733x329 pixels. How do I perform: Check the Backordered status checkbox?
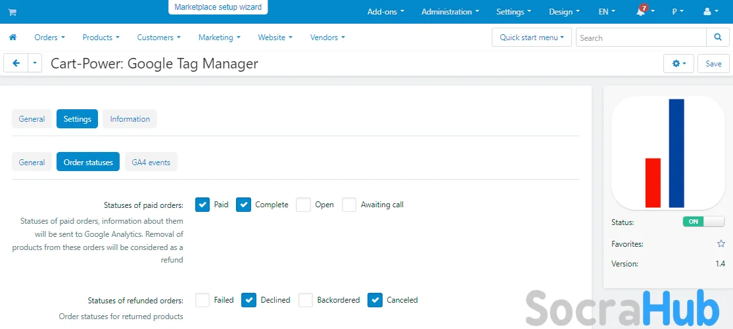click(x=306, y=300)
